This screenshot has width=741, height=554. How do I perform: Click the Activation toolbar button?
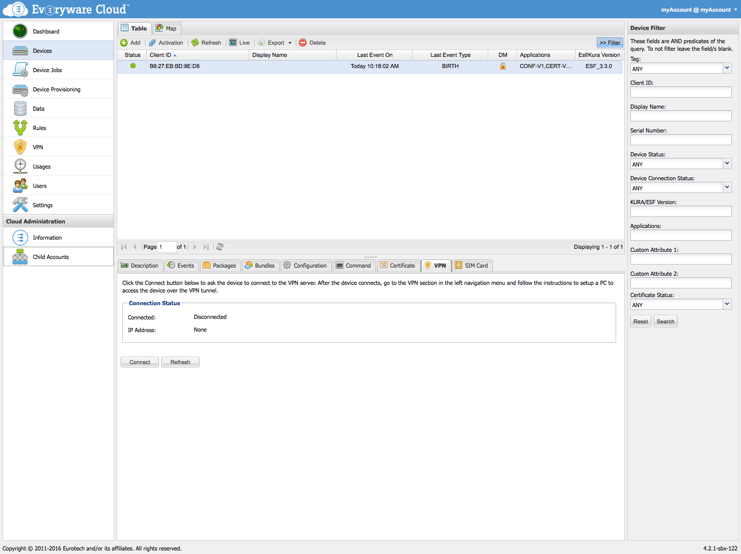pyautogui.click(x=166, y=43)
